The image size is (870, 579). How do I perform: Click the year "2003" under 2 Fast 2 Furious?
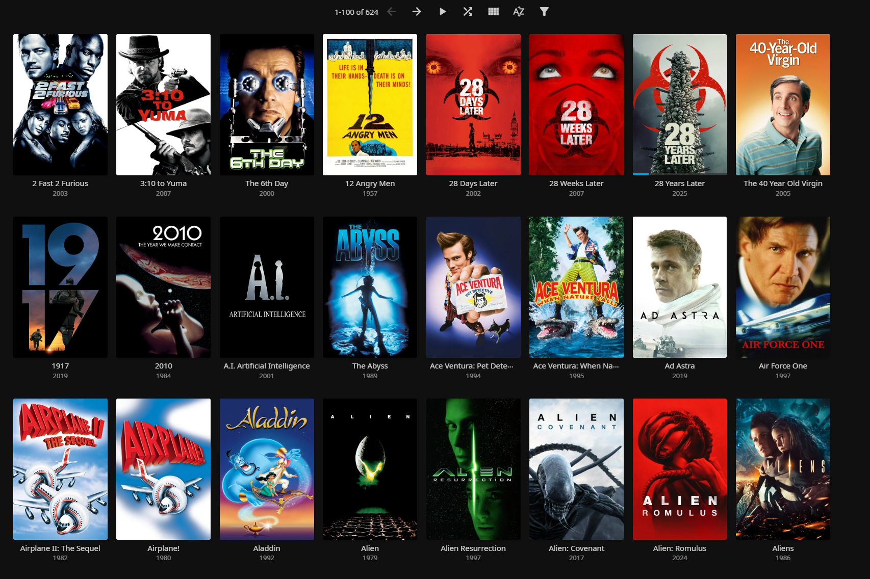coord(60,194)
